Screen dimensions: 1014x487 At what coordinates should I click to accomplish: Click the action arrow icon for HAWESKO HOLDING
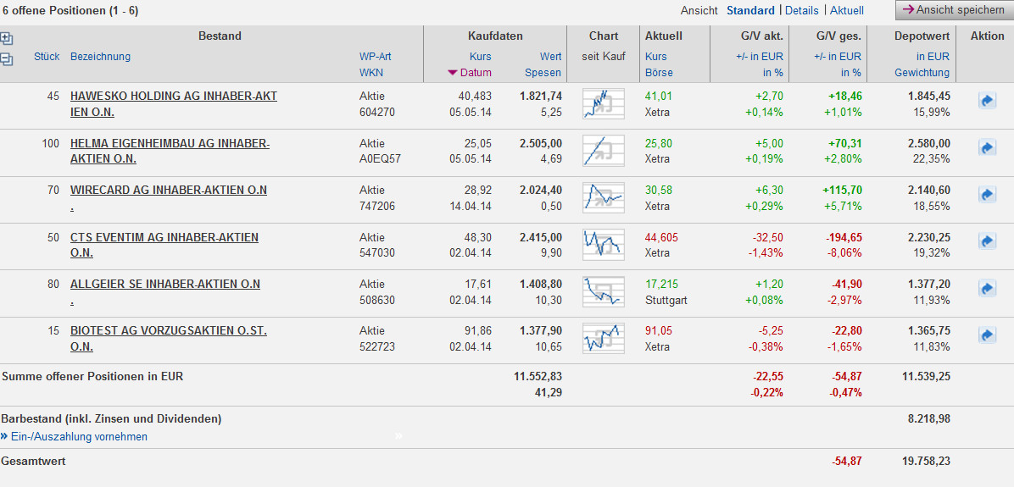[x=987, y=101]
